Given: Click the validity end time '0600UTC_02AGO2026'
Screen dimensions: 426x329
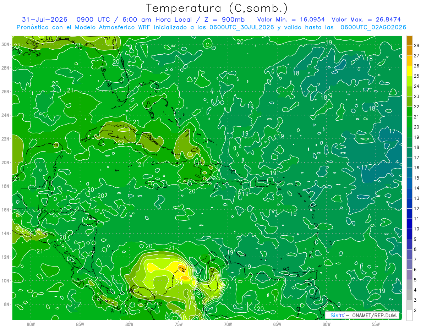Looking at the screenshot, I should [373, 27].
